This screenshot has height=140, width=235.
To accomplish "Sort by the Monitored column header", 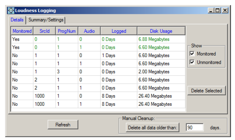I will tap(22, 31).
